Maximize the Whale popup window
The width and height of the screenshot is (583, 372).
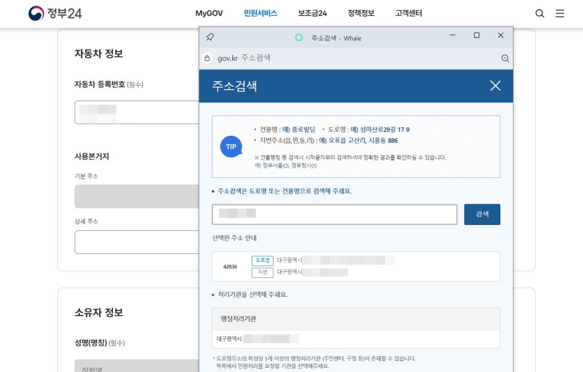476,35
